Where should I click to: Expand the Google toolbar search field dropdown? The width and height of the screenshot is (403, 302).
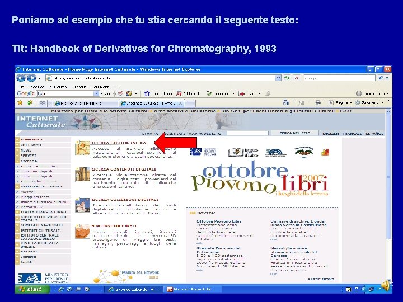click(96, 93)
